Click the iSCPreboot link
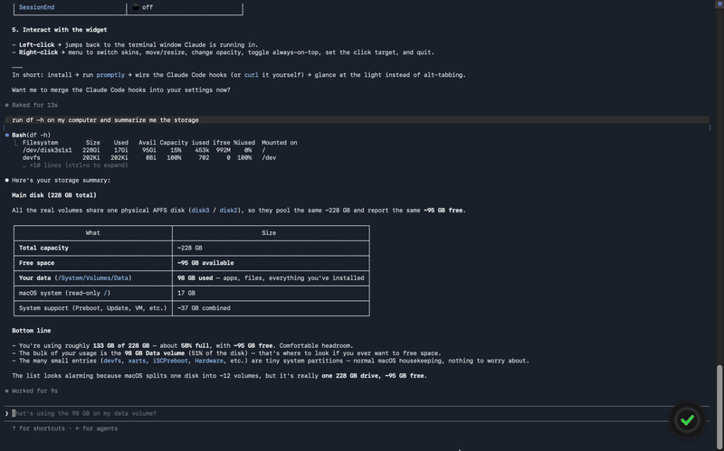 click(170, 361)
